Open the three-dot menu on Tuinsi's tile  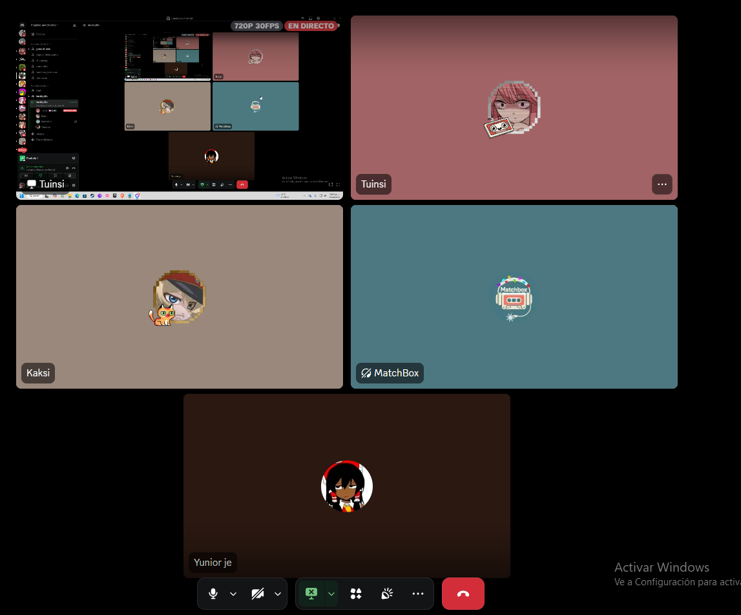(x=662, y=184)
